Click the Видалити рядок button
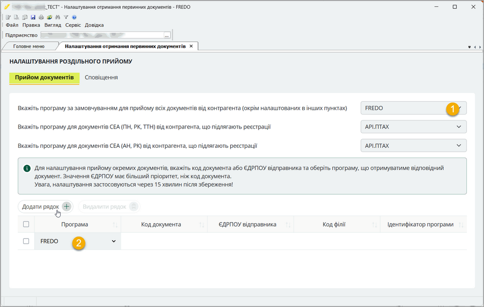 109,206
